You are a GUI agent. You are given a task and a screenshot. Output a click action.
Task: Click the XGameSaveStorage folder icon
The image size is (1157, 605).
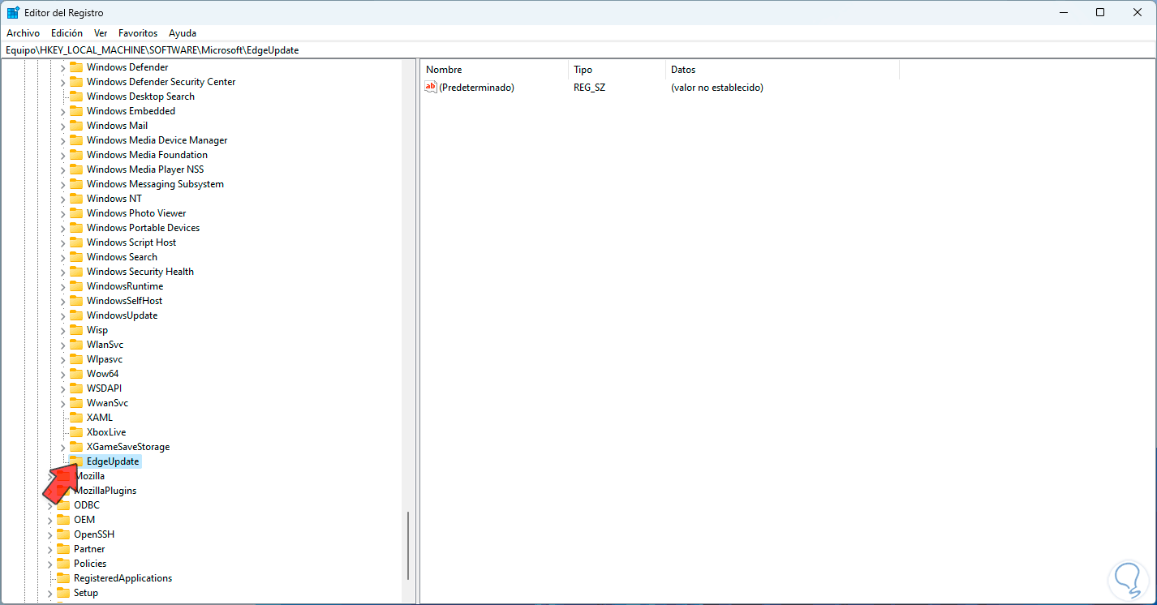pyautogui.click(x=76, y=447)
